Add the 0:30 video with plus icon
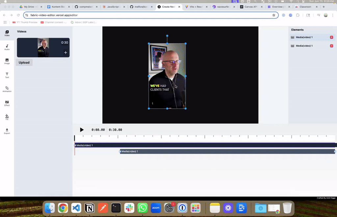 click(65, 53)
